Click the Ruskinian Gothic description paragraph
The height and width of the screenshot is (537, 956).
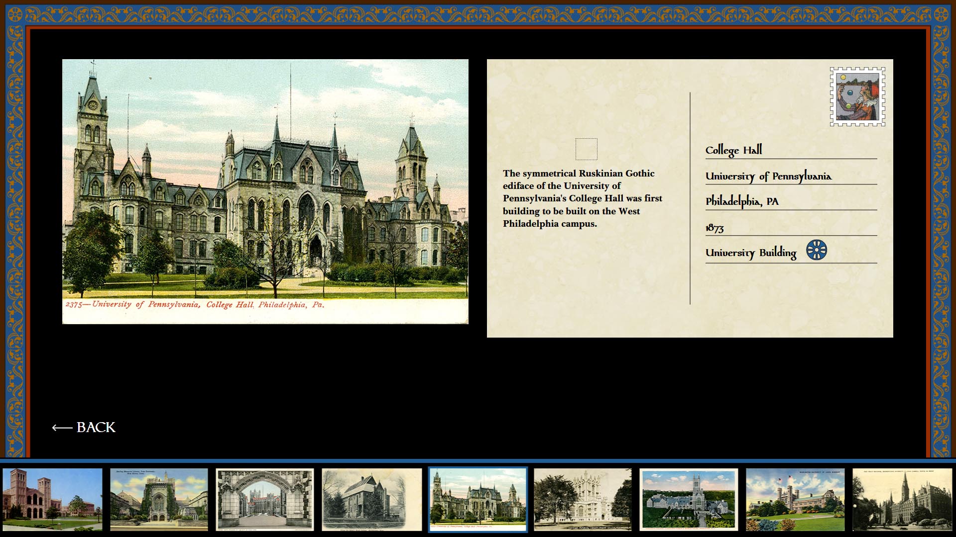582,198
